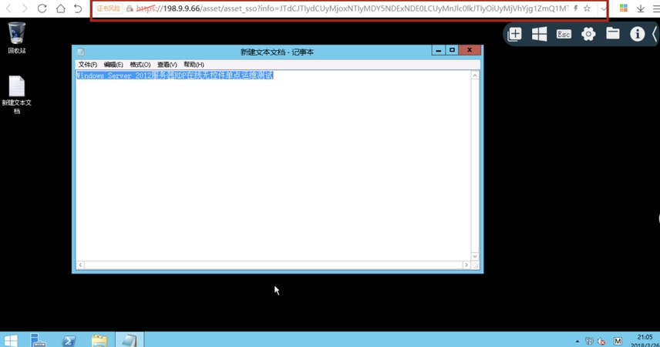
Task: Bookmark page with the star icon
Action: (587, 8)
